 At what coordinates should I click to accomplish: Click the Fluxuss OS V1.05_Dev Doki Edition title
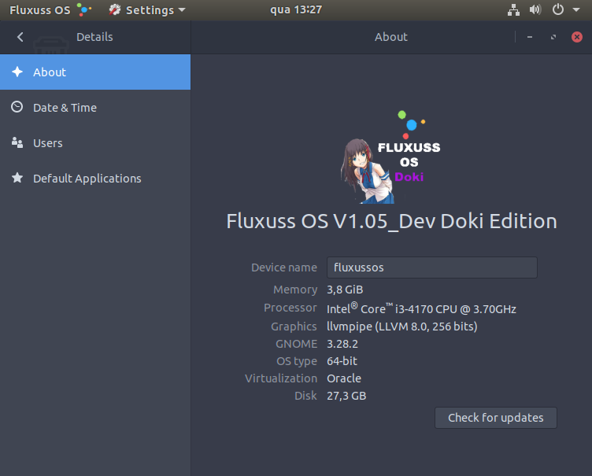(x=391, y=221)
